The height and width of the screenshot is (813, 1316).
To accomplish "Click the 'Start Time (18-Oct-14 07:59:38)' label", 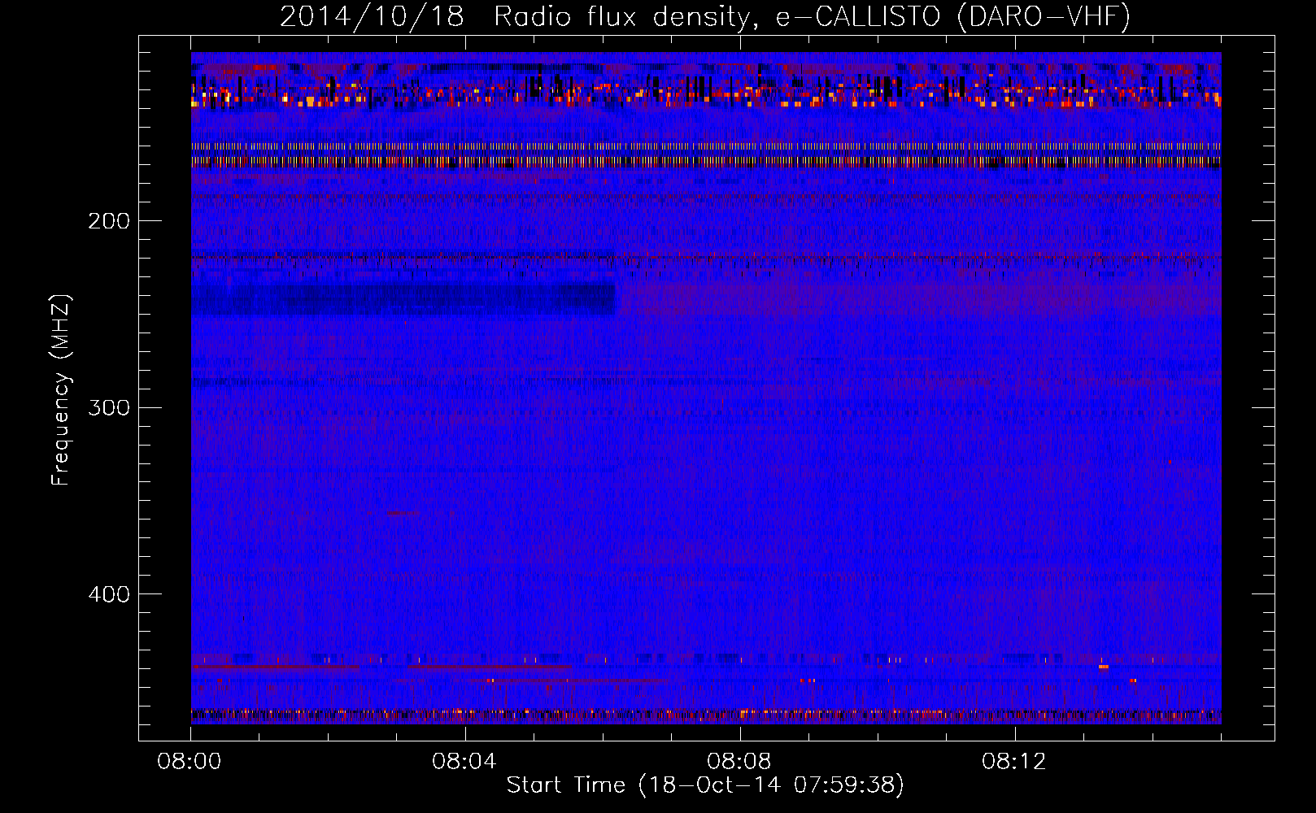I will (705, 785).
